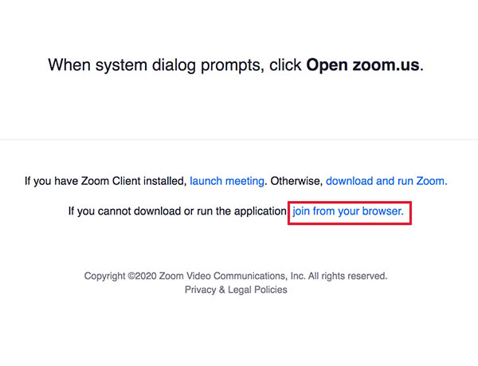Click the word "Zoom" in download link
The height and width of the screenshot is (366, 478).
click(431, 181)
